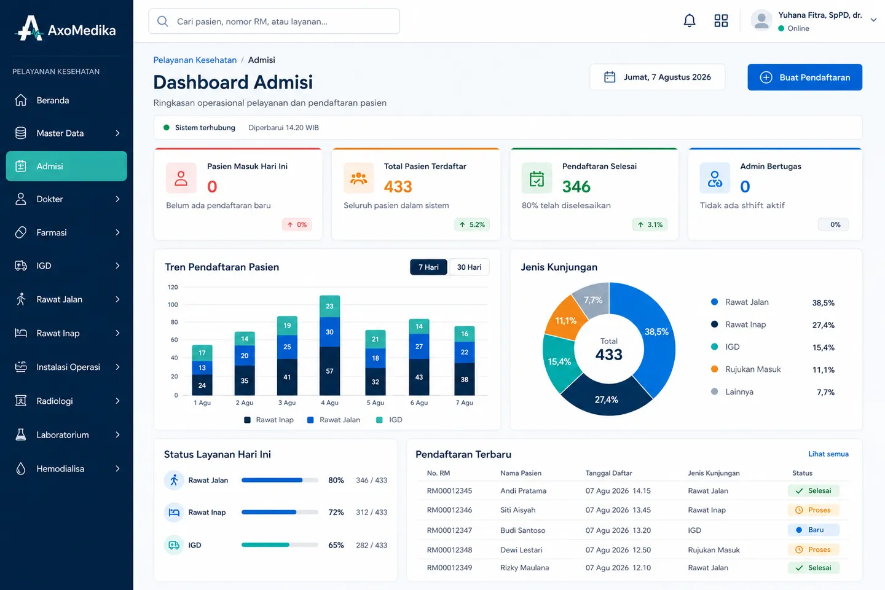Click the Beranda home icon
Viewport: 885px width, 590px height.
(21, 100)
